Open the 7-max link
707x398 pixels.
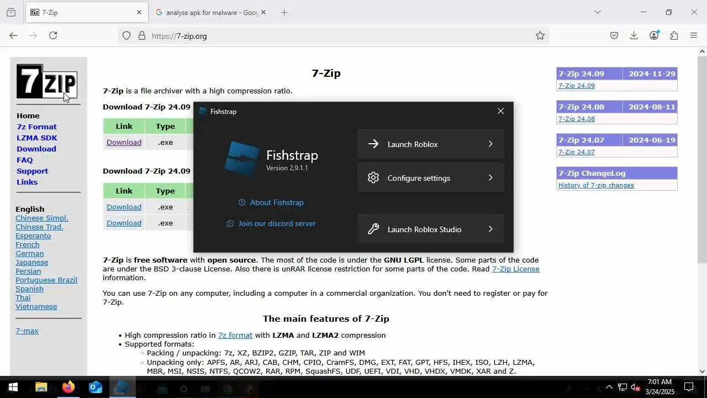point(27,331)
